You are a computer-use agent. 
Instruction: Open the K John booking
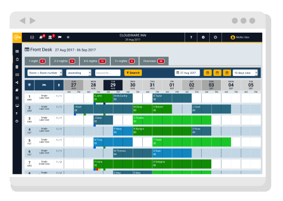click(x=103, y=98)
